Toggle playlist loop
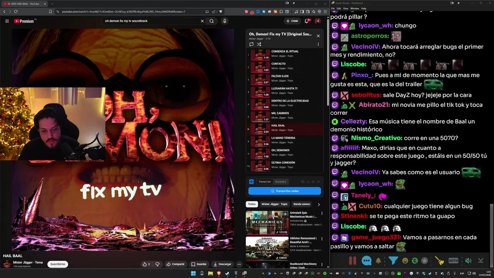Viewport: 494px width, 278px height. coord(252,44)
